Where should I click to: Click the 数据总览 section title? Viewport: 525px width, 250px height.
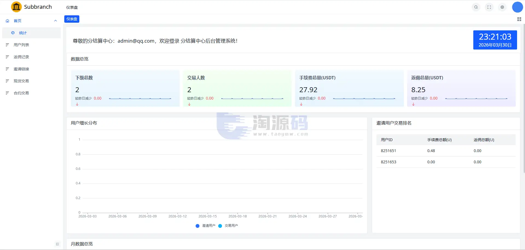pos(80,59)
